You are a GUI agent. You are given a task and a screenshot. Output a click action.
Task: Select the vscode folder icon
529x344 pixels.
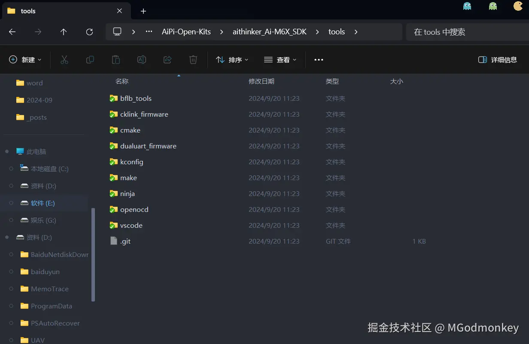click(x=113, y=226)
